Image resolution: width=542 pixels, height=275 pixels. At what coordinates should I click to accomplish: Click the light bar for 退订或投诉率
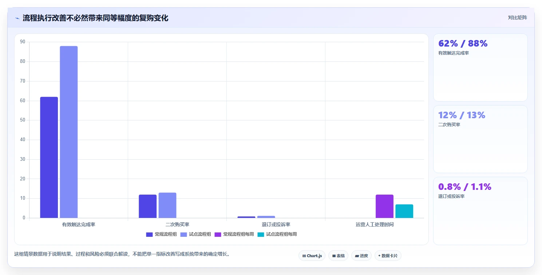(266, 217)
